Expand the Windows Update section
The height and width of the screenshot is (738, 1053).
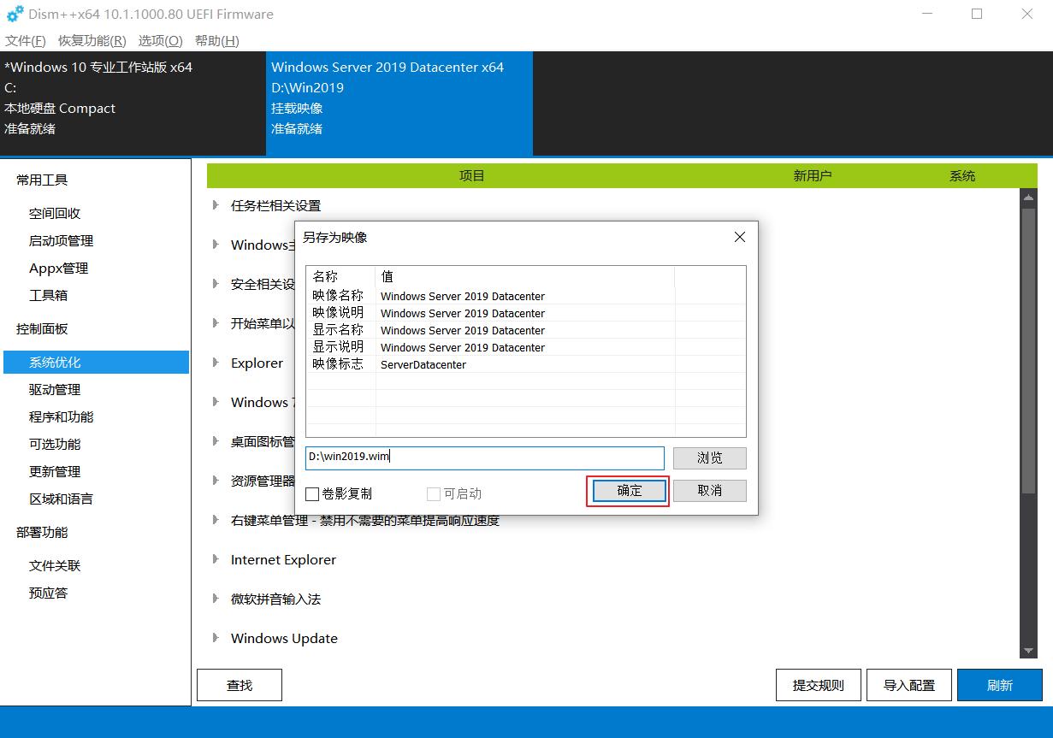(x=283, y=638)
